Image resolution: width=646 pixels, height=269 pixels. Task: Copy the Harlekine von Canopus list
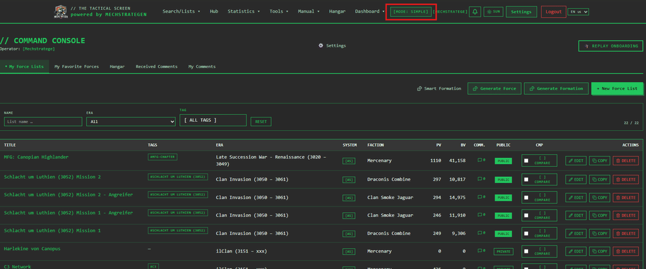(x=599, y=251)
